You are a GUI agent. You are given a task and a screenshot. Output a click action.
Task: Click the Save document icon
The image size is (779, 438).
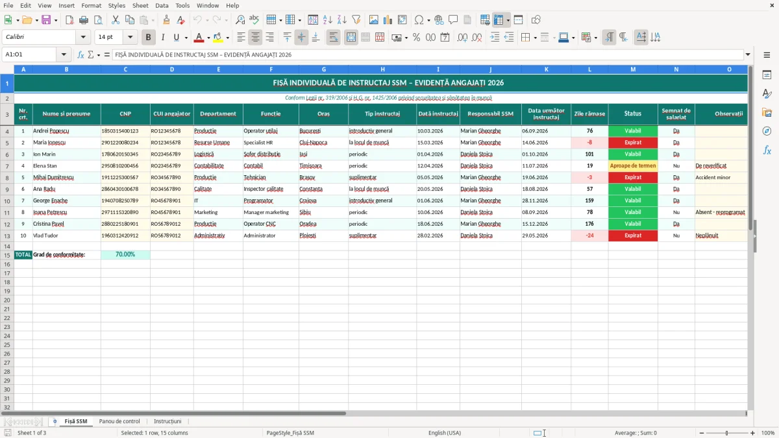coord(45,20)
